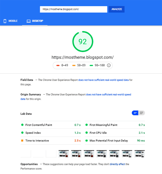Viewport: 162px width, 174px height.
Task: Open the last filmstrip thumbnail
Action: click(140, 154)
